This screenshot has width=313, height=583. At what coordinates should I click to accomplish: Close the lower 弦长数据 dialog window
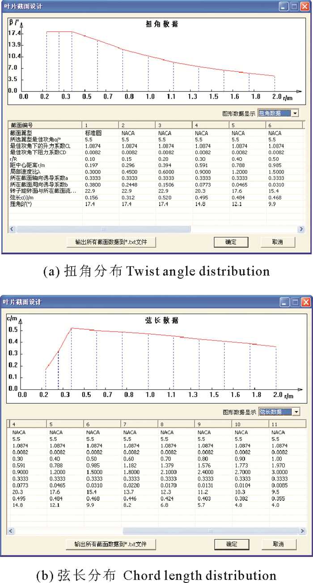pyautogui.click(x=306, y=302)
